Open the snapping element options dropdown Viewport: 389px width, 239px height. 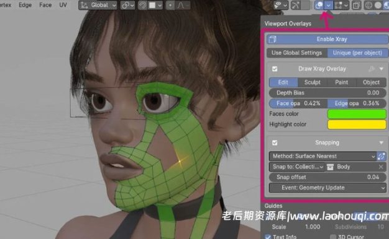point(160,5)
